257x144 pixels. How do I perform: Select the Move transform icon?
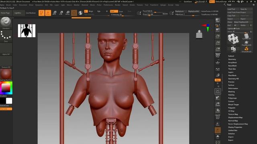coord(55,13)
